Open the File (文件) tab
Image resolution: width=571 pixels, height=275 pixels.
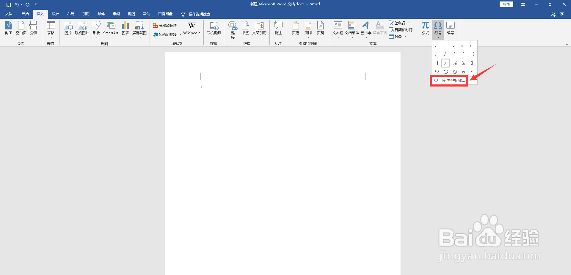click(9, 14)
